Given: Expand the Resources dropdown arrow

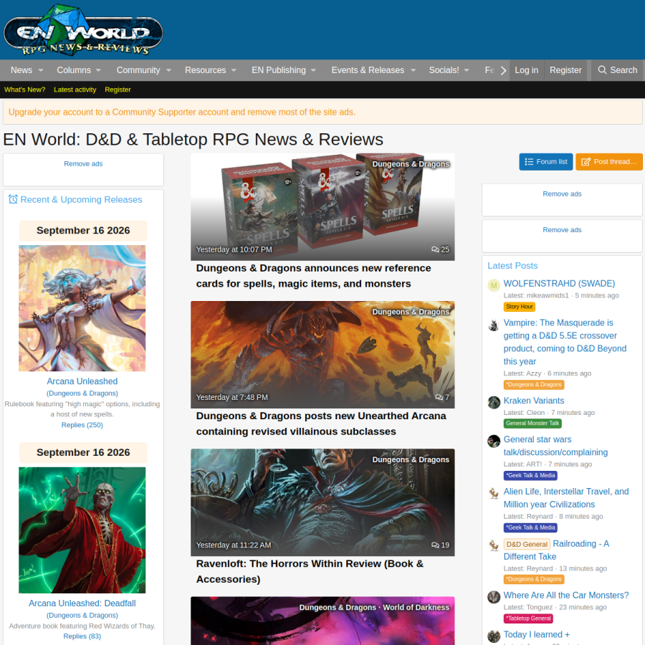Looking at the screenshot, I should tap(234, 70).
